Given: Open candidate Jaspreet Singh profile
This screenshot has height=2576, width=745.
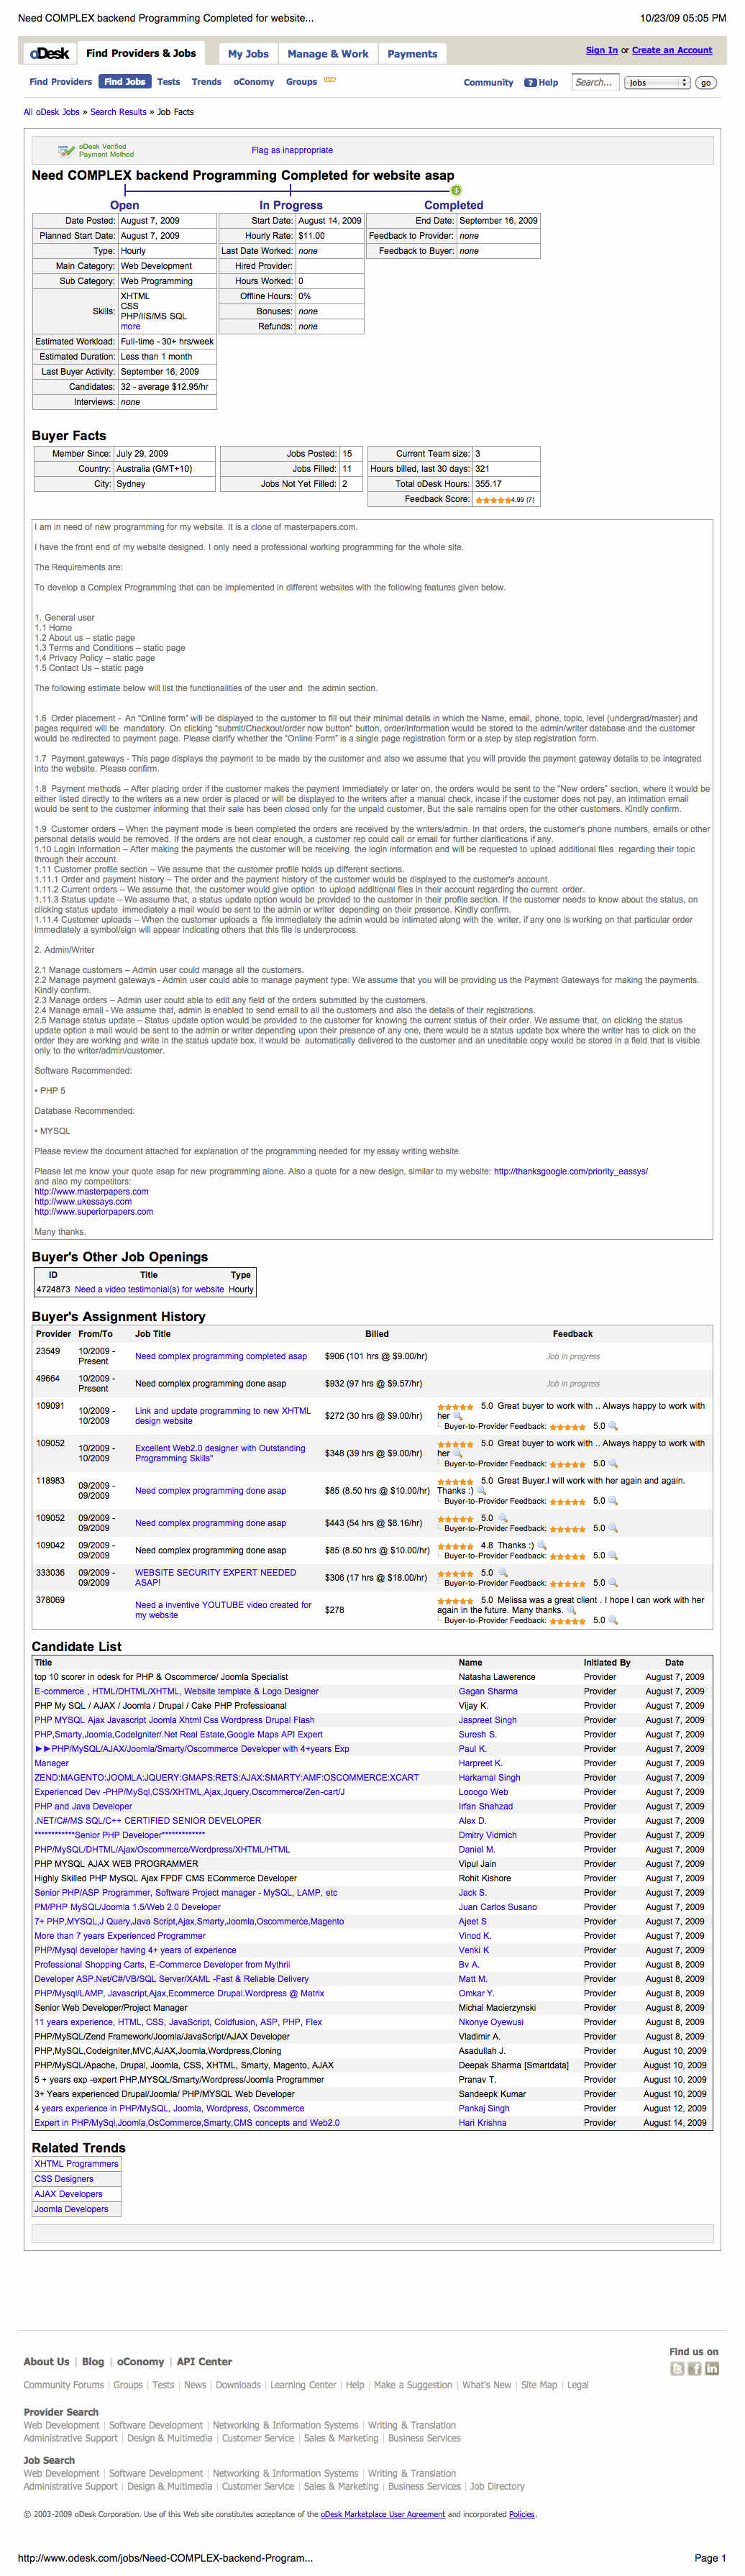Looking at the screenshot, I should point(487,1720).
